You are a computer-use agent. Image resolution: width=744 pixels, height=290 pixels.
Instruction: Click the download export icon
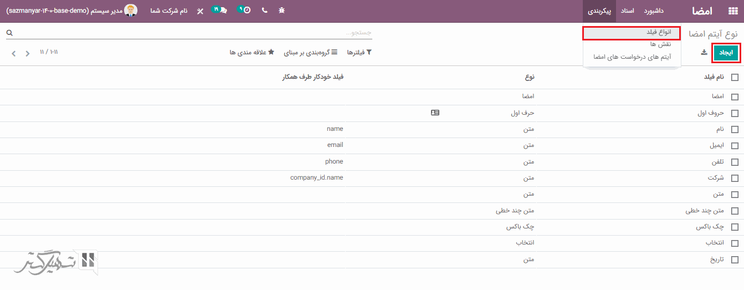(704, 52)
